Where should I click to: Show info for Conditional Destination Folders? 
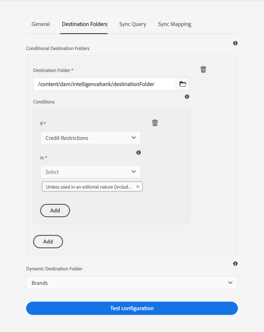[235, 43]
